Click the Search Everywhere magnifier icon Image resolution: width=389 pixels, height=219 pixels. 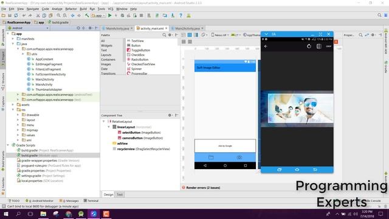coord(379,15)
